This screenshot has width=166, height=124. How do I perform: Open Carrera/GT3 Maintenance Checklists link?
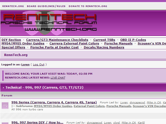pyautogui.click(x=57, y=40)
